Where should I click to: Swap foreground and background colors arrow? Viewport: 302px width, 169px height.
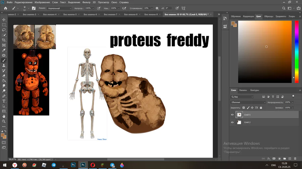click(x=5, y=131)
